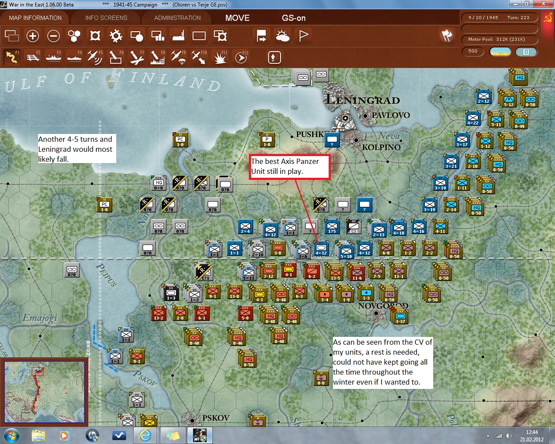Click the Leningrad city hex

346,118
